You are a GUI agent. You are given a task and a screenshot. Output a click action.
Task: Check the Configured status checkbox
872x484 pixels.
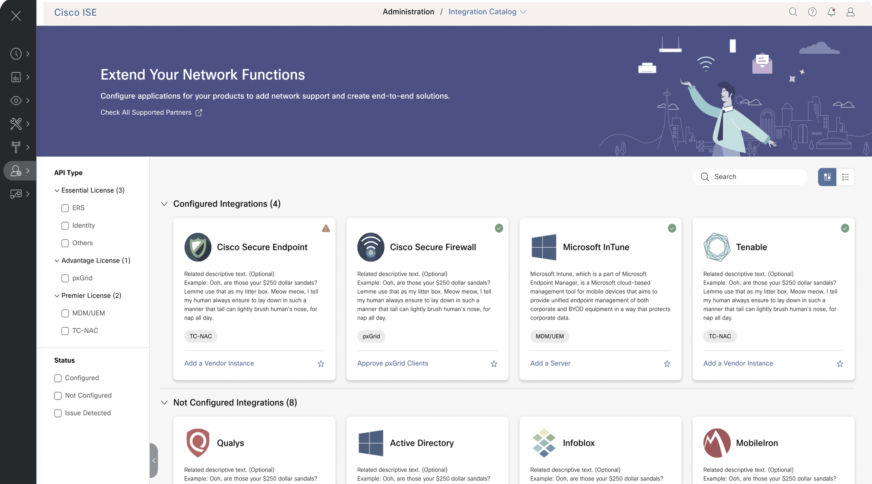point(58,378)
